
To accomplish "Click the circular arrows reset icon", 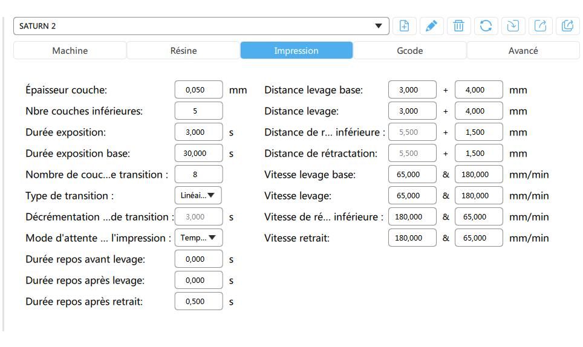I will [486, 26].
